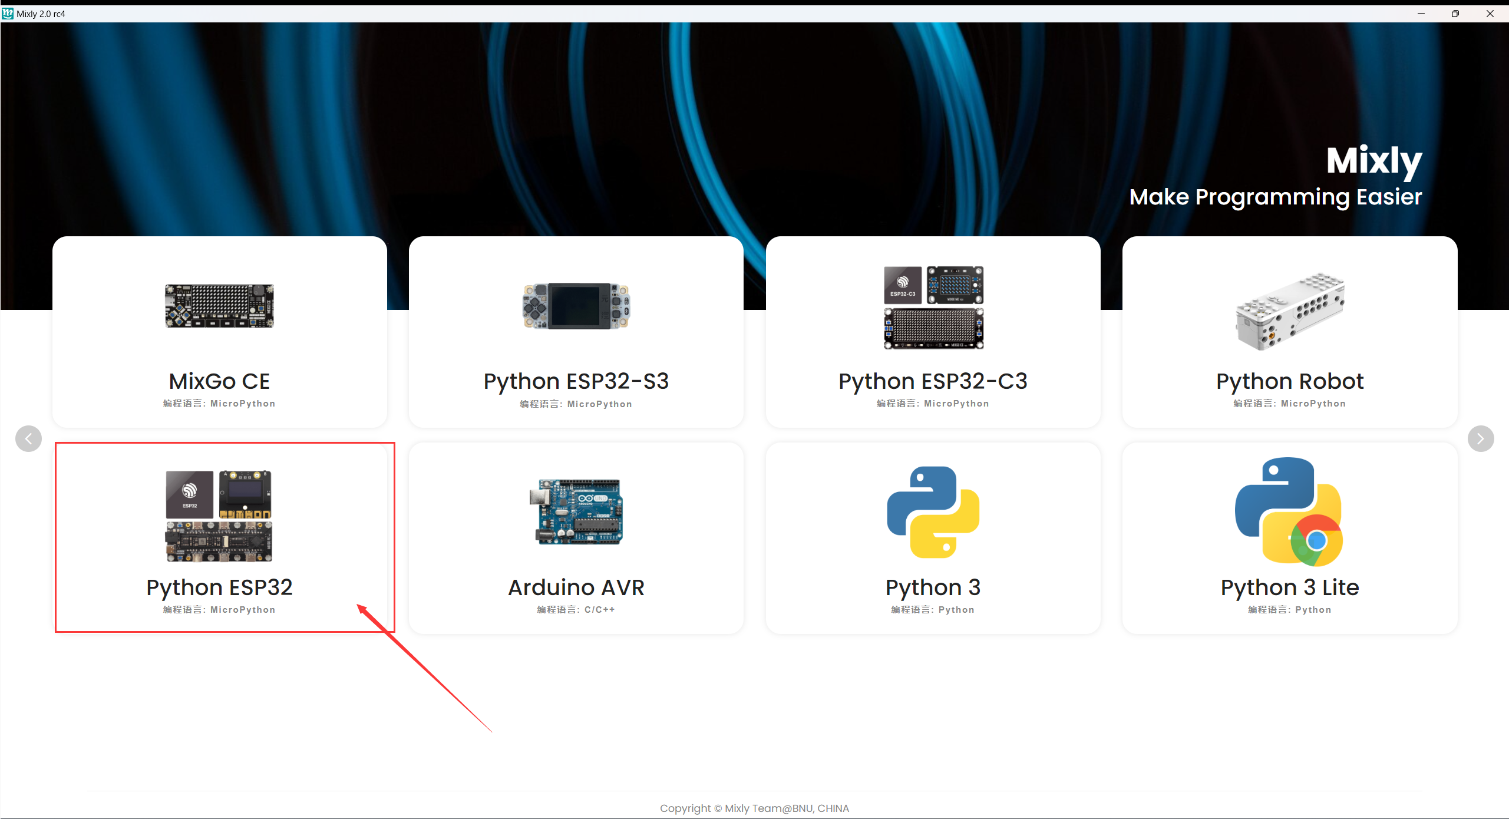Click the Make Programming Easier banner text
This screenshot has width=1509, height=819.
[1276, 197]
